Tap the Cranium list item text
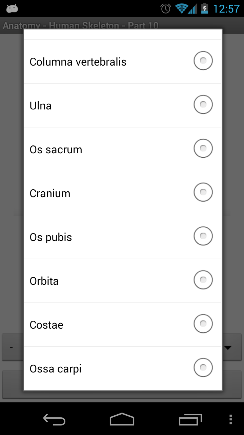Viewport: 244px width, 435px height. (50, 193)
